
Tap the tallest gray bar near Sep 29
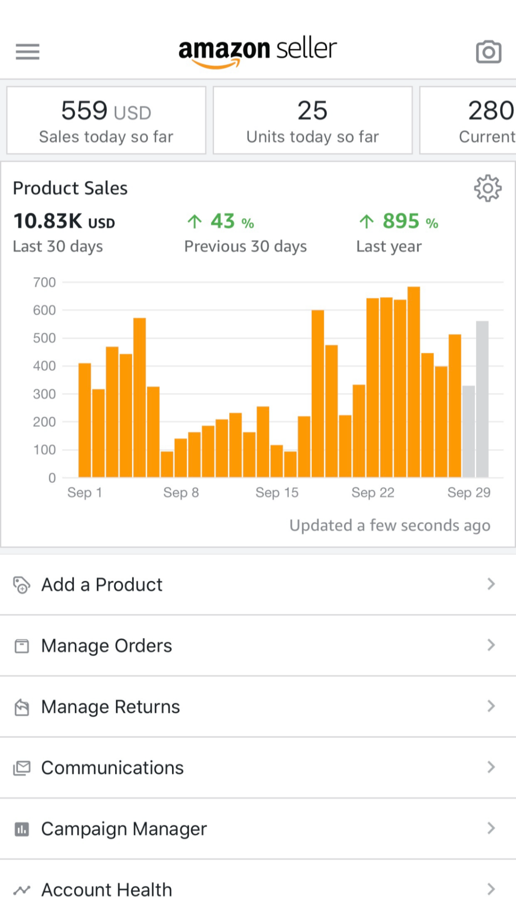(482, 399)
